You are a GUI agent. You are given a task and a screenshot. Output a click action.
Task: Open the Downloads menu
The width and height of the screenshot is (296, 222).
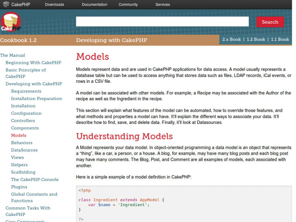click(54, 4)
